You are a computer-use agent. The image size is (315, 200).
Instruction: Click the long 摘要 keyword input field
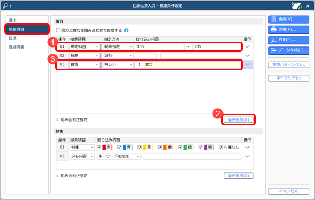(201, 56)
